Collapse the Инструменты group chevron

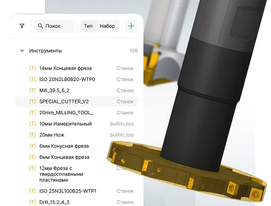[22, 51]
